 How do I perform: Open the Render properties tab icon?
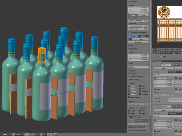[159, 53]
